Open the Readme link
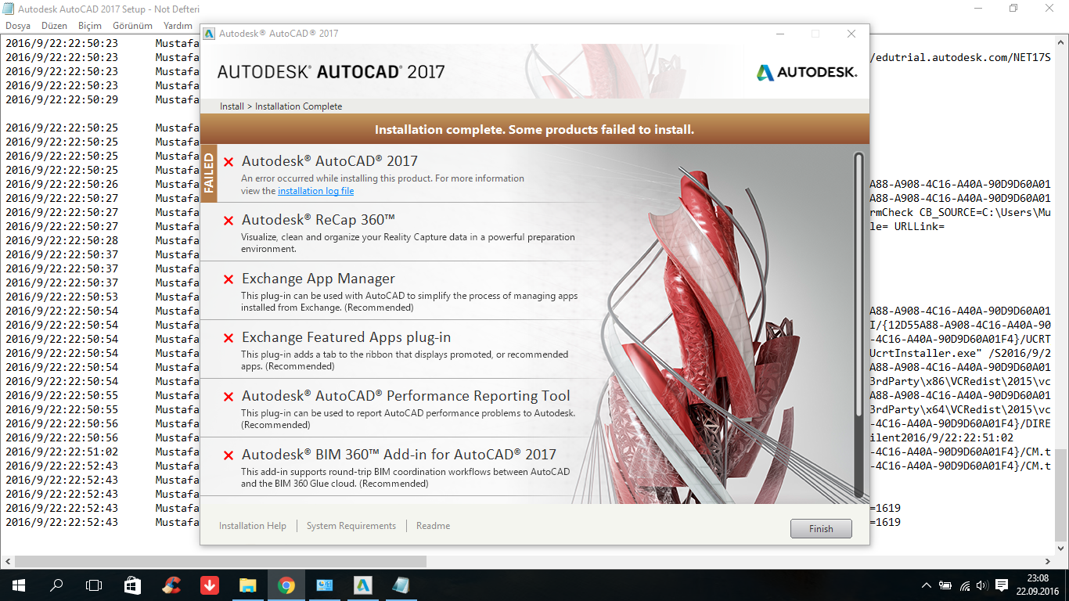Image resolution: width=1069 pixels, height=601 pixels. pyautogui.click(x=433, y=526)
